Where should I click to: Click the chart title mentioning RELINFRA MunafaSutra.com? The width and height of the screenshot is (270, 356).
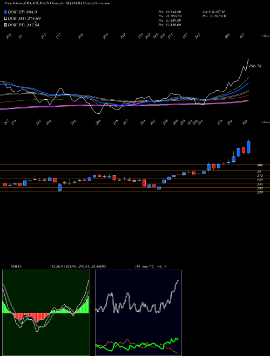pyautogui.click(x=57, y=3)
